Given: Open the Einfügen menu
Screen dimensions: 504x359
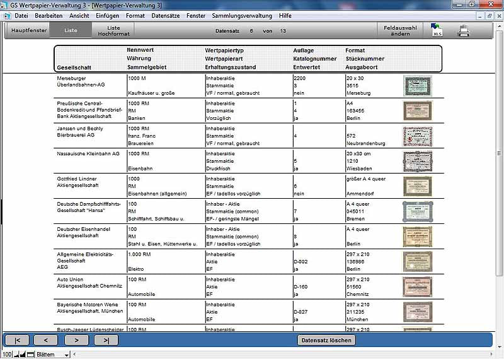Looking at the screenshot, I should point(108,15).
